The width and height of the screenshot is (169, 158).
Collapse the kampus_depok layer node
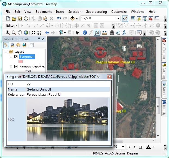coord(11,67)
